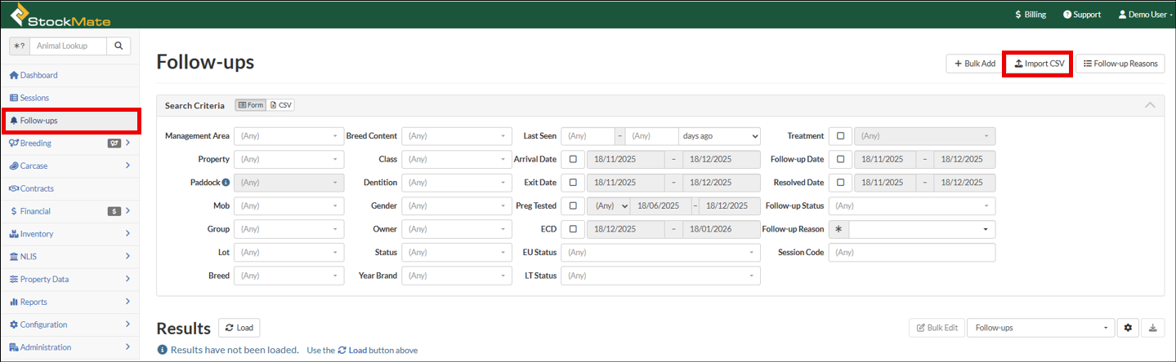Click the settings gear icon in Results
Screen dimensions: 1176x362
pyautogui.click(x=1128, y=328)
